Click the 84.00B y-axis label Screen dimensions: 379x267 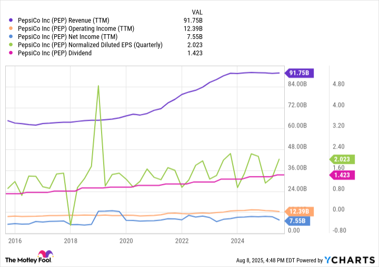click(297, 84)
